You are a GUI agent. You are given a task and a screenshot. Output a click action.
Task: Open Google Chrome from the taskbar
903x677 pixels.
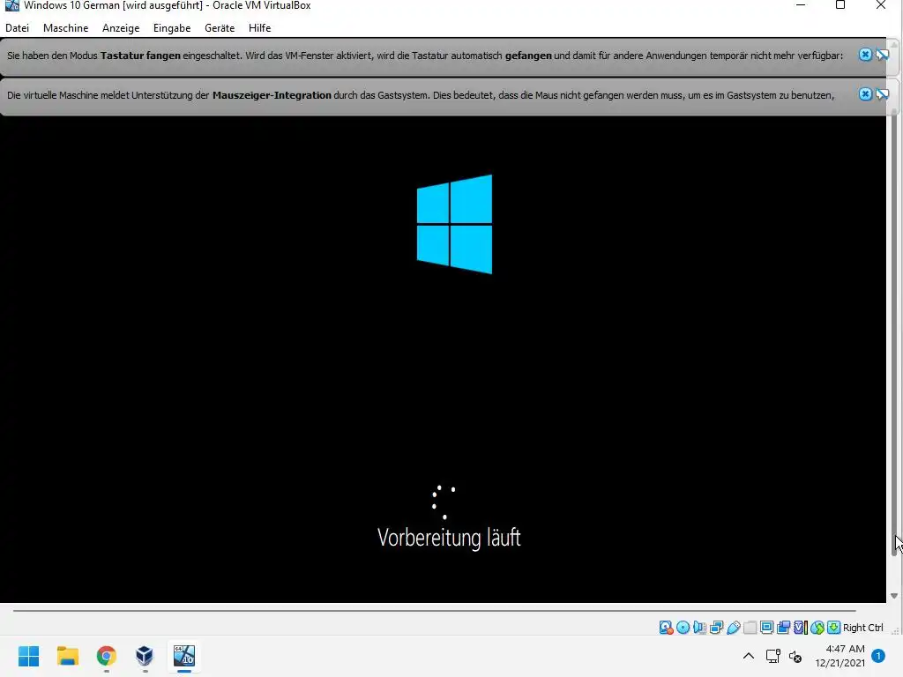point(107,656)
